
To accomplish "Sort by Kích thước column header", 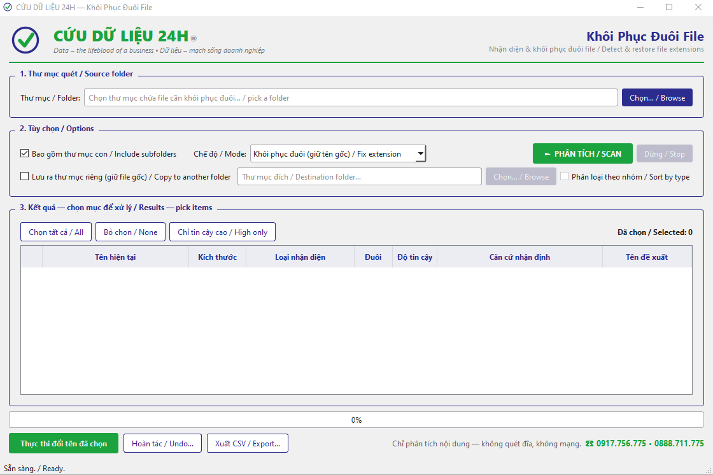I will pos(217,257).
